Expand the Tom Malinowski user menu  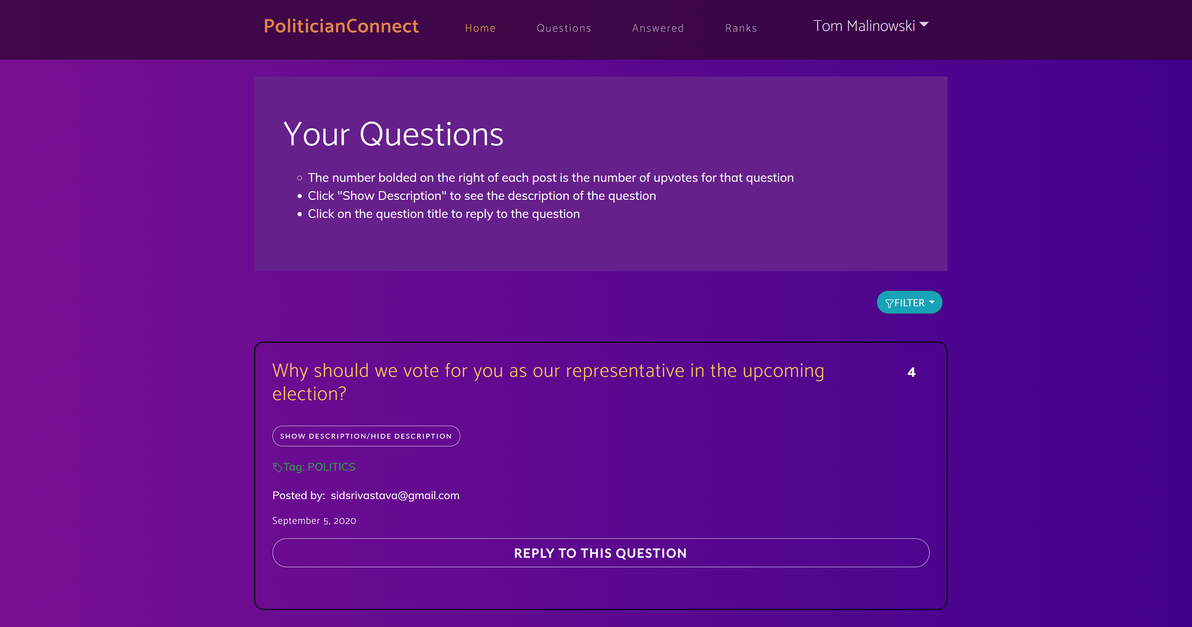[870, 25]
